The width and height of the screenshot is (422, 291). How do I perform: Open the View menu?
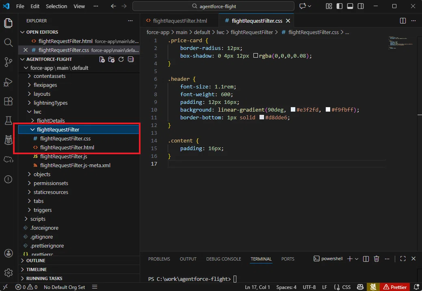tap(79, 6)
